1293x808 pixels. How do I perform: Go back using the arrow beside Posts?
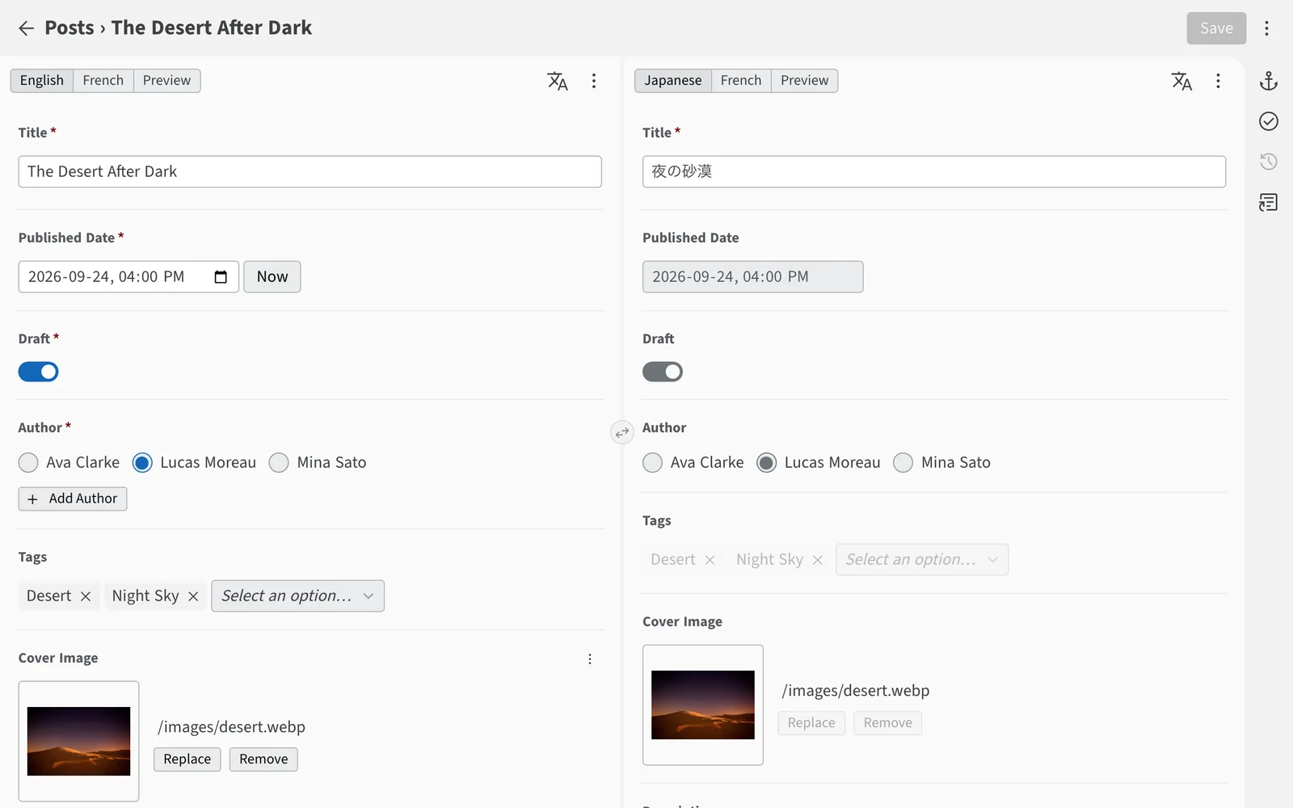[x=26, y=28]
